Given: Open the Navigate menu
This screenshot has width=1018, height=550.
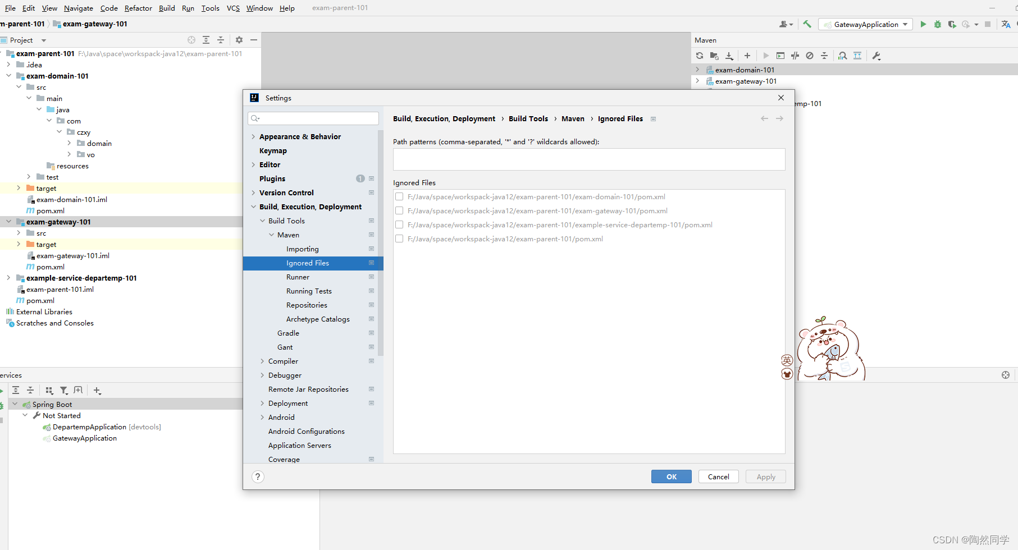Looking at the screenshot, I should click(79, 8).
